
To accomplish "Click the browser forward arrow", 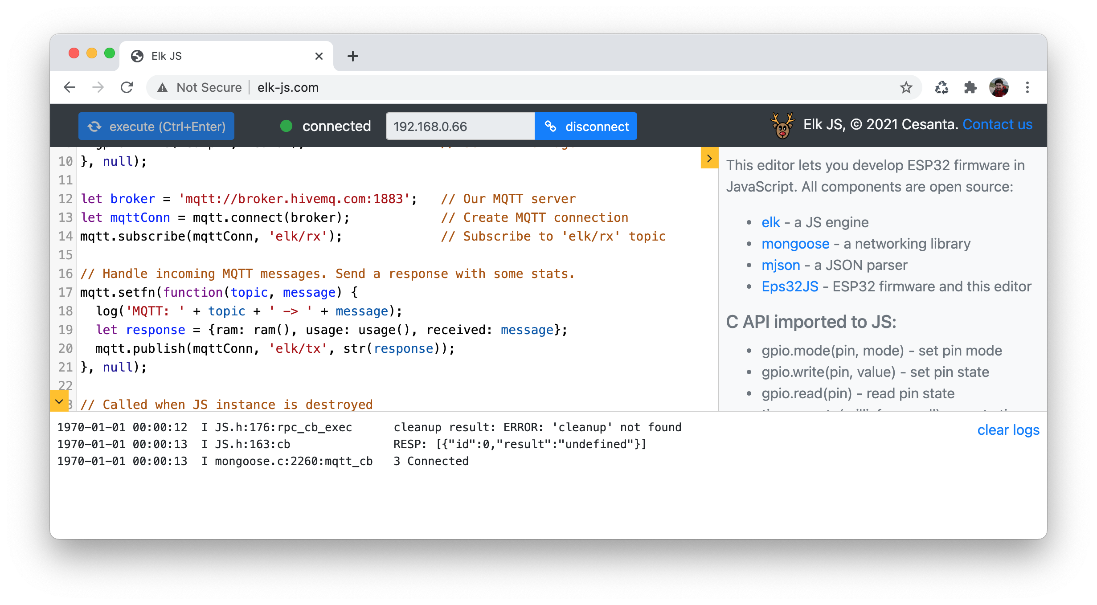I will pyautogui.click(x=98, y=87).
